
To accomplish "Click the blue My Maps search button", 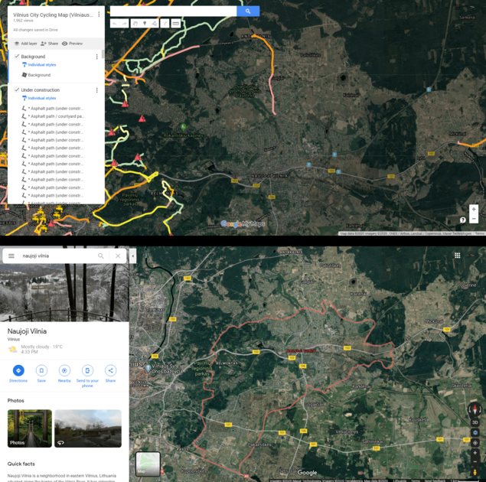I will tap(248, 11).
